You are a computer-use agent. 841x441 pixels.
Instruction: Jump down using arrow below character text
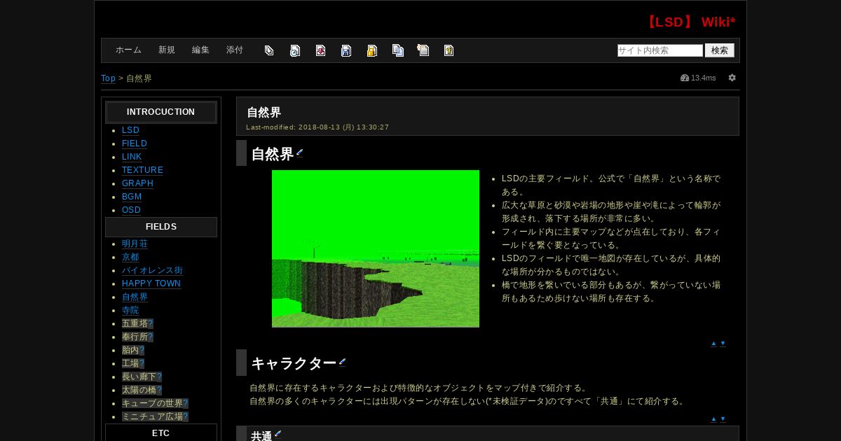(x=723, y=419)
